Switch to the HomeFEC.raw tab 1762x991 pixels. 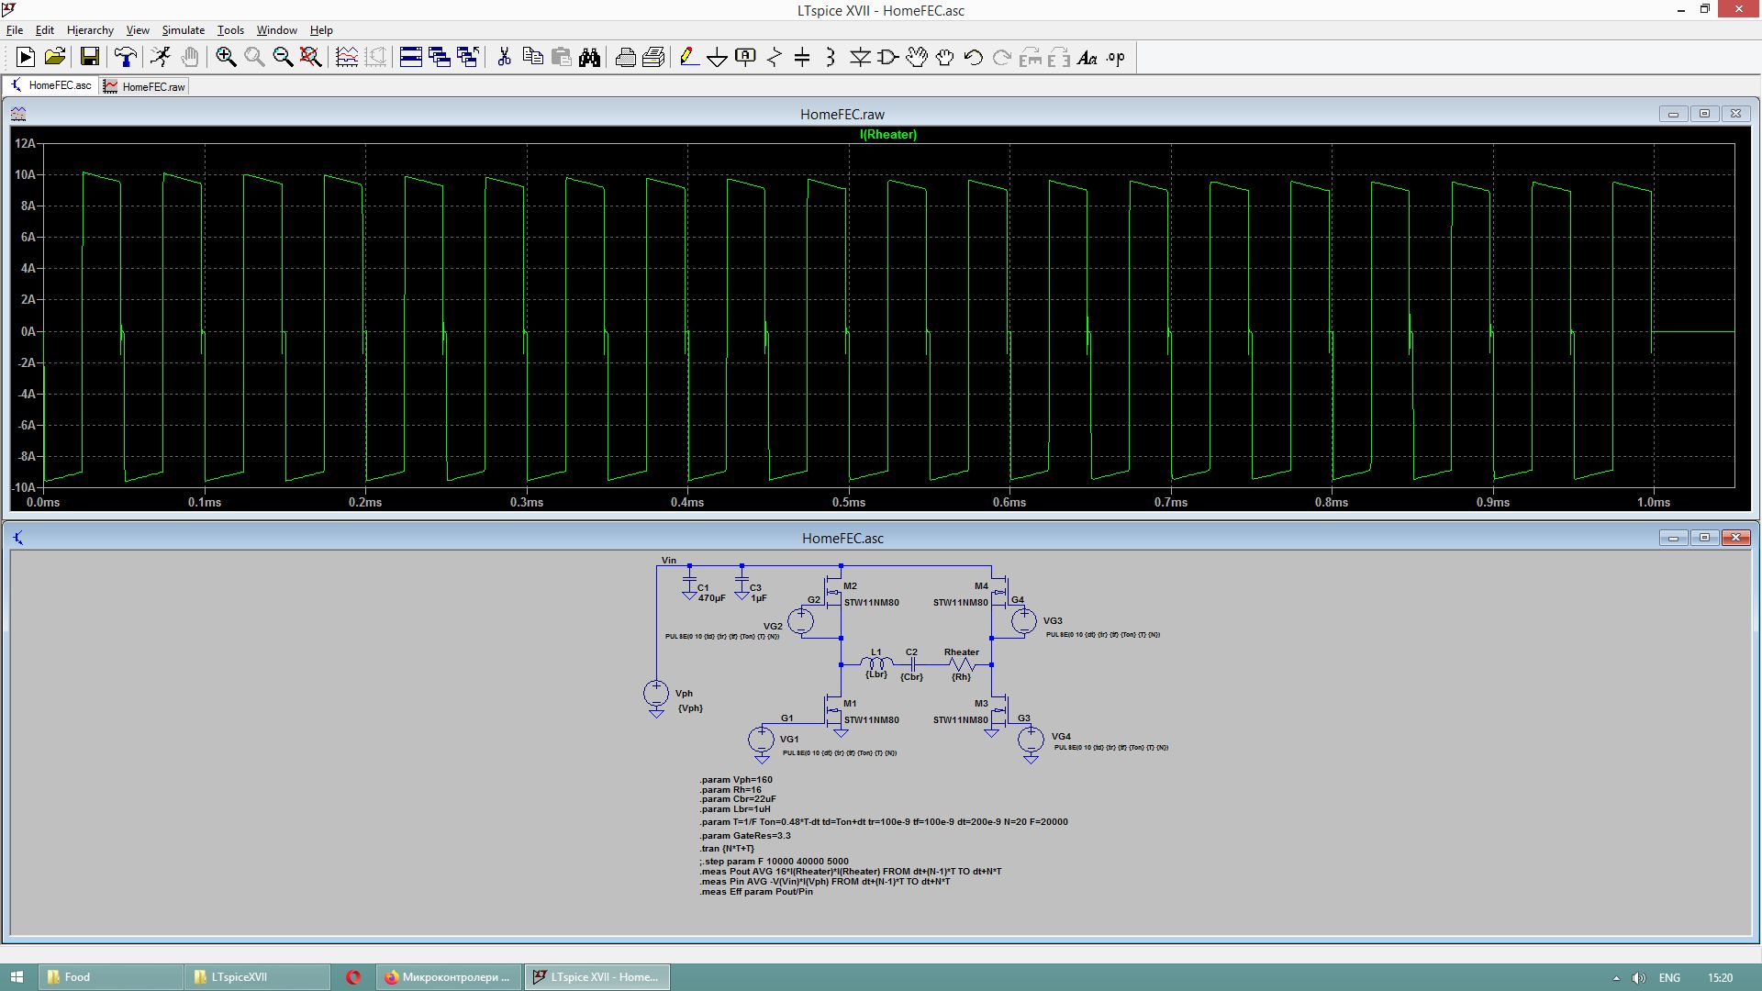[144, 86]
